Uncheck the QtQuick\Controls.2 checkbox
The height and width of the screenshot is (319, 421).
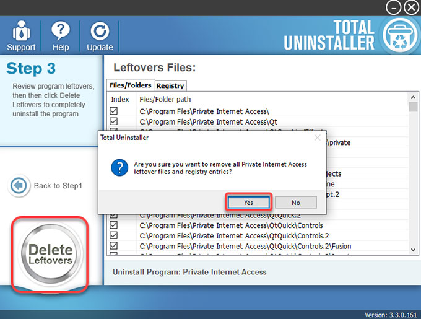click(x=113, y=235)
